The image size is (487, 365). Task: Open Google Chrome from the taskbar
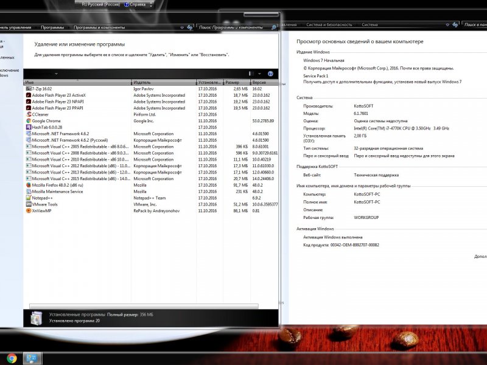(x=12, y=358)
